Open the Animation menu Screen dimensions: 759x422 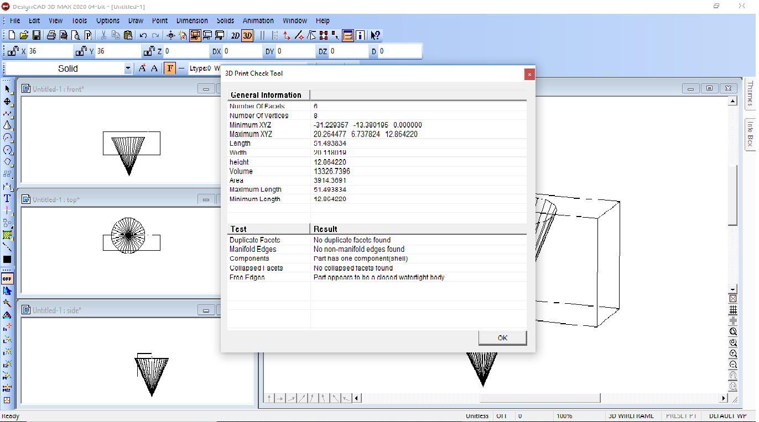click(258, 20)
